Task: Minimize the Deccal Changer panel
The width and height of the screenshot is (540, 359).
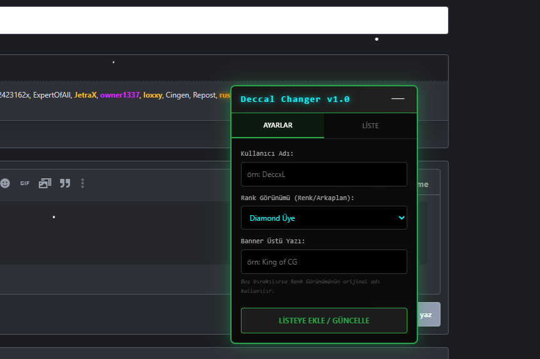Action: coord(398,99)
